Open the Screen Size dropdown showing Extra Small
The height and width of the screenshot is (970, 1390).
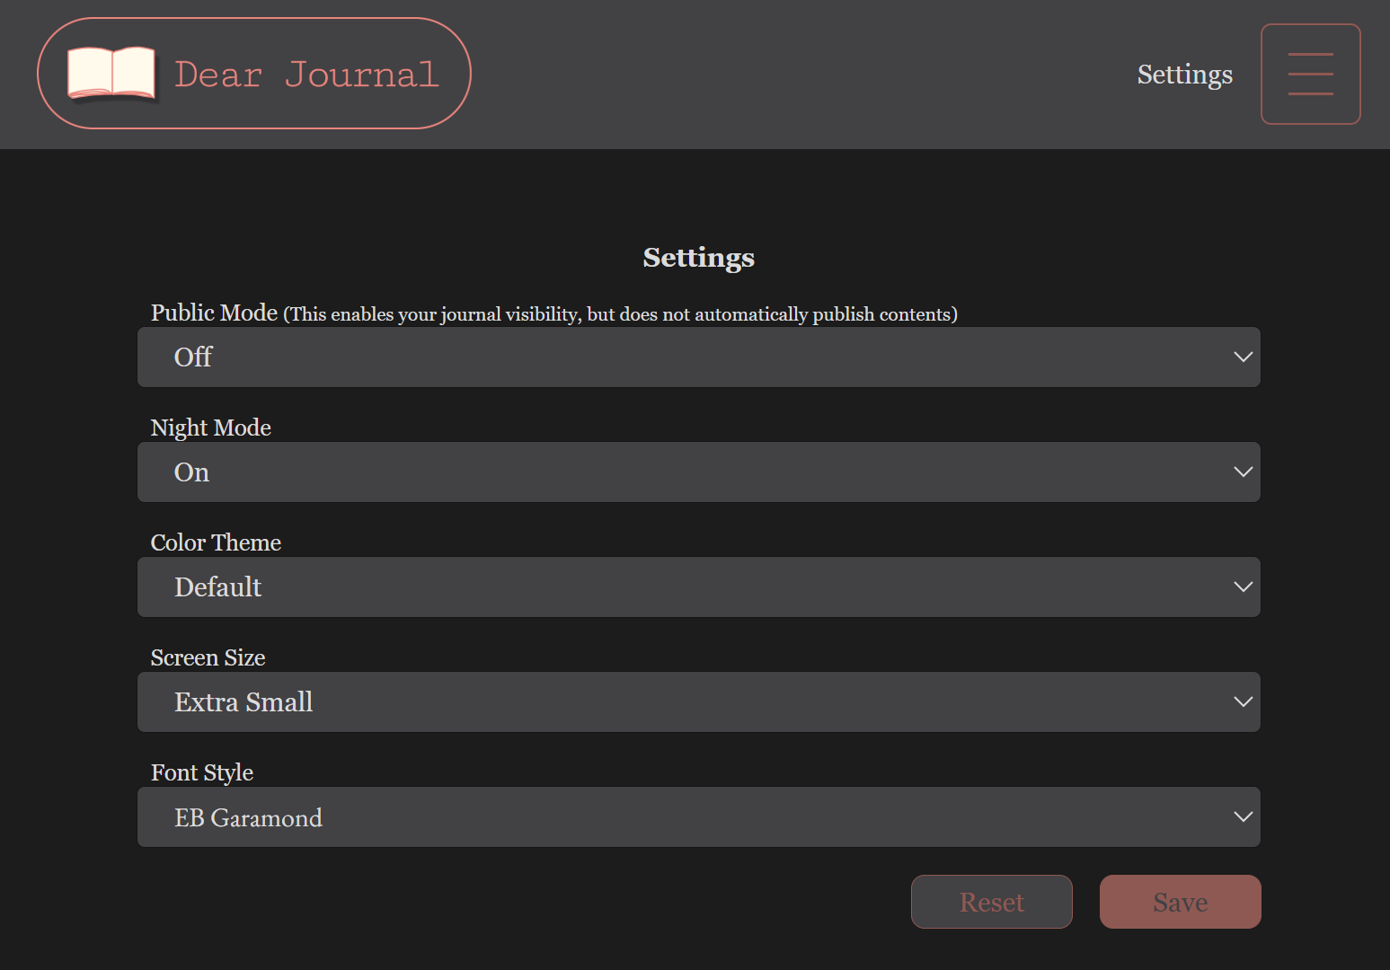click(x=698, y=701)
